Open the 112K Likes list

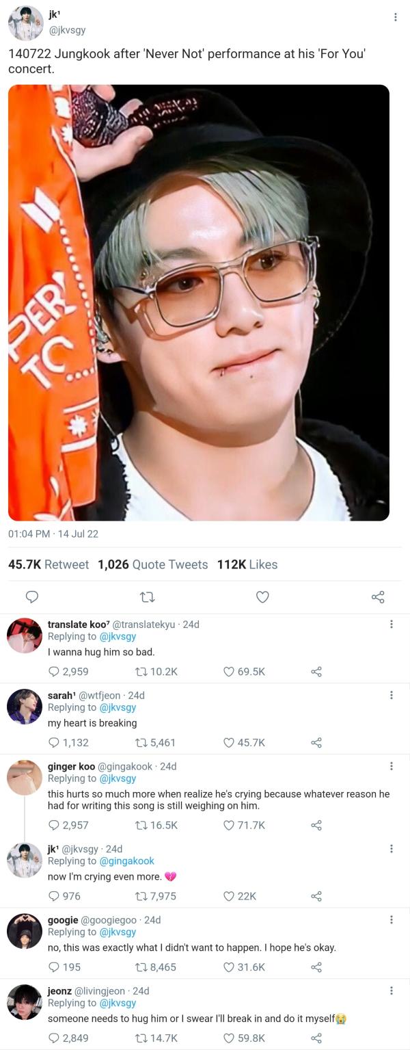pyautogui.click(x=247, y=564)
